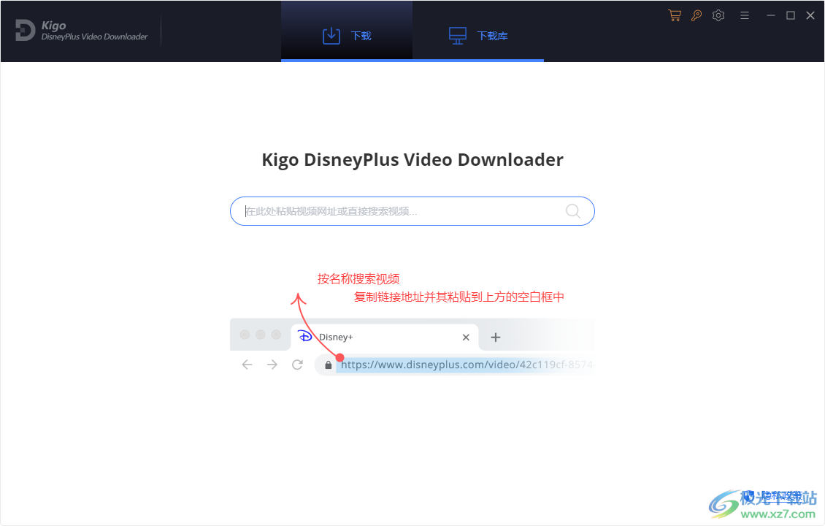Open the hamburger menu icon
This screenshot has height=526, width=825.
coord(745,15)
